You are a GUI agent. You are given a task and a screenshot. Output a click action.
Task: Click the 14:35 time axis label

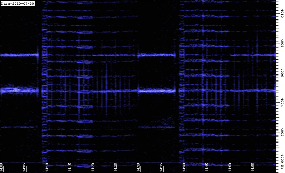(x=161, y=167)
